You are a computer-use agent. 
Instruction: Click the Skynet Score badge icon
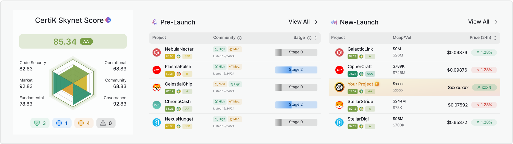tap(108, 20)
